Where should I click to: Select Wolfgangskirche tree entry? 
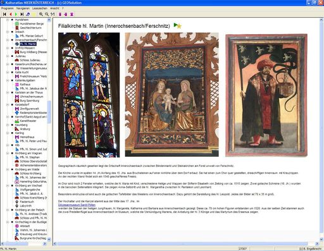pos(30,190)
